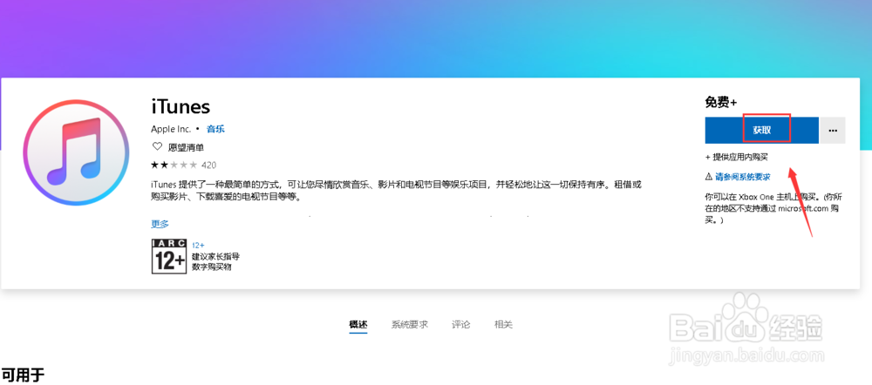Click the Xbox One purchase notice text
The height and width of the screenshot is (385, 872).
pos(774,208)
